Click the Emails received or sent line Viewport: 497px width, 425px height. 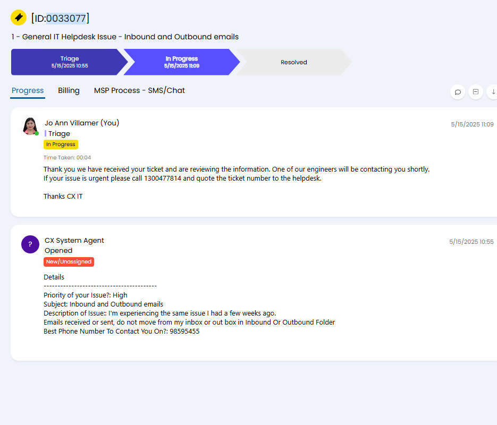pos(189,322)
